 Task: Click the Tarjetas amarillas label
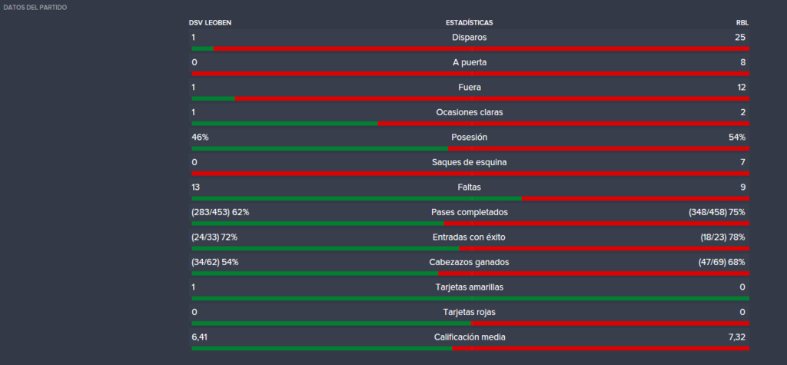click(x=470, y=287)
